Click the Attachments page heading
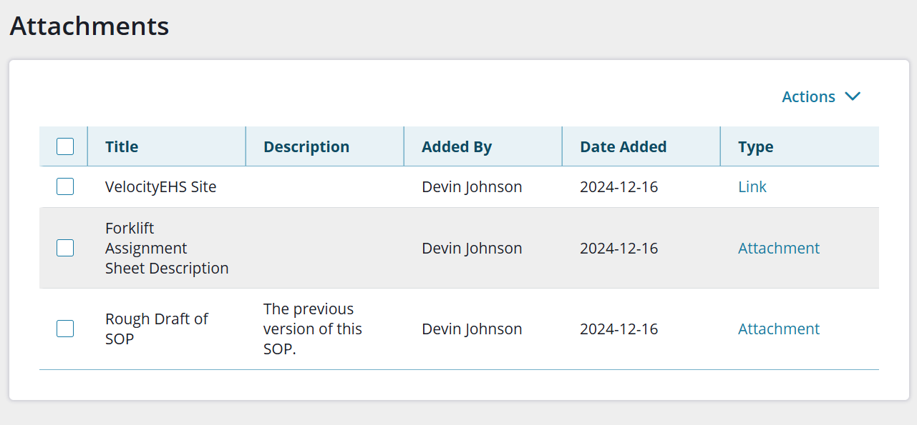Viewport: 917px width, 425px height. [x=89, y=26]
